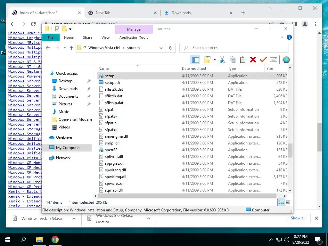The image size is (328, 246).
Task: Close the Downloads tab in Chrome
Action: (x=231, y=13)
